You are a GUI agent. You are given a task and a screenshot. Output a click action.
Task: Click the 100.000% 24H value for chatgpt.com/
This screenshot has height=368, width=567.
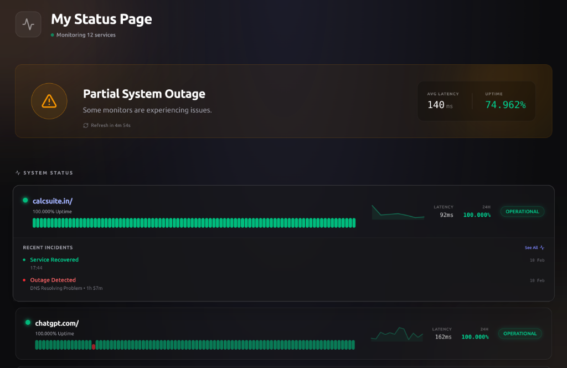(x=475, y=337)
